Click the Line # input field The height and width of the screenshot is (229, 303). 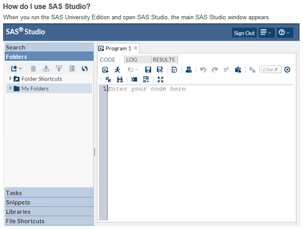(x=271, y=69)
